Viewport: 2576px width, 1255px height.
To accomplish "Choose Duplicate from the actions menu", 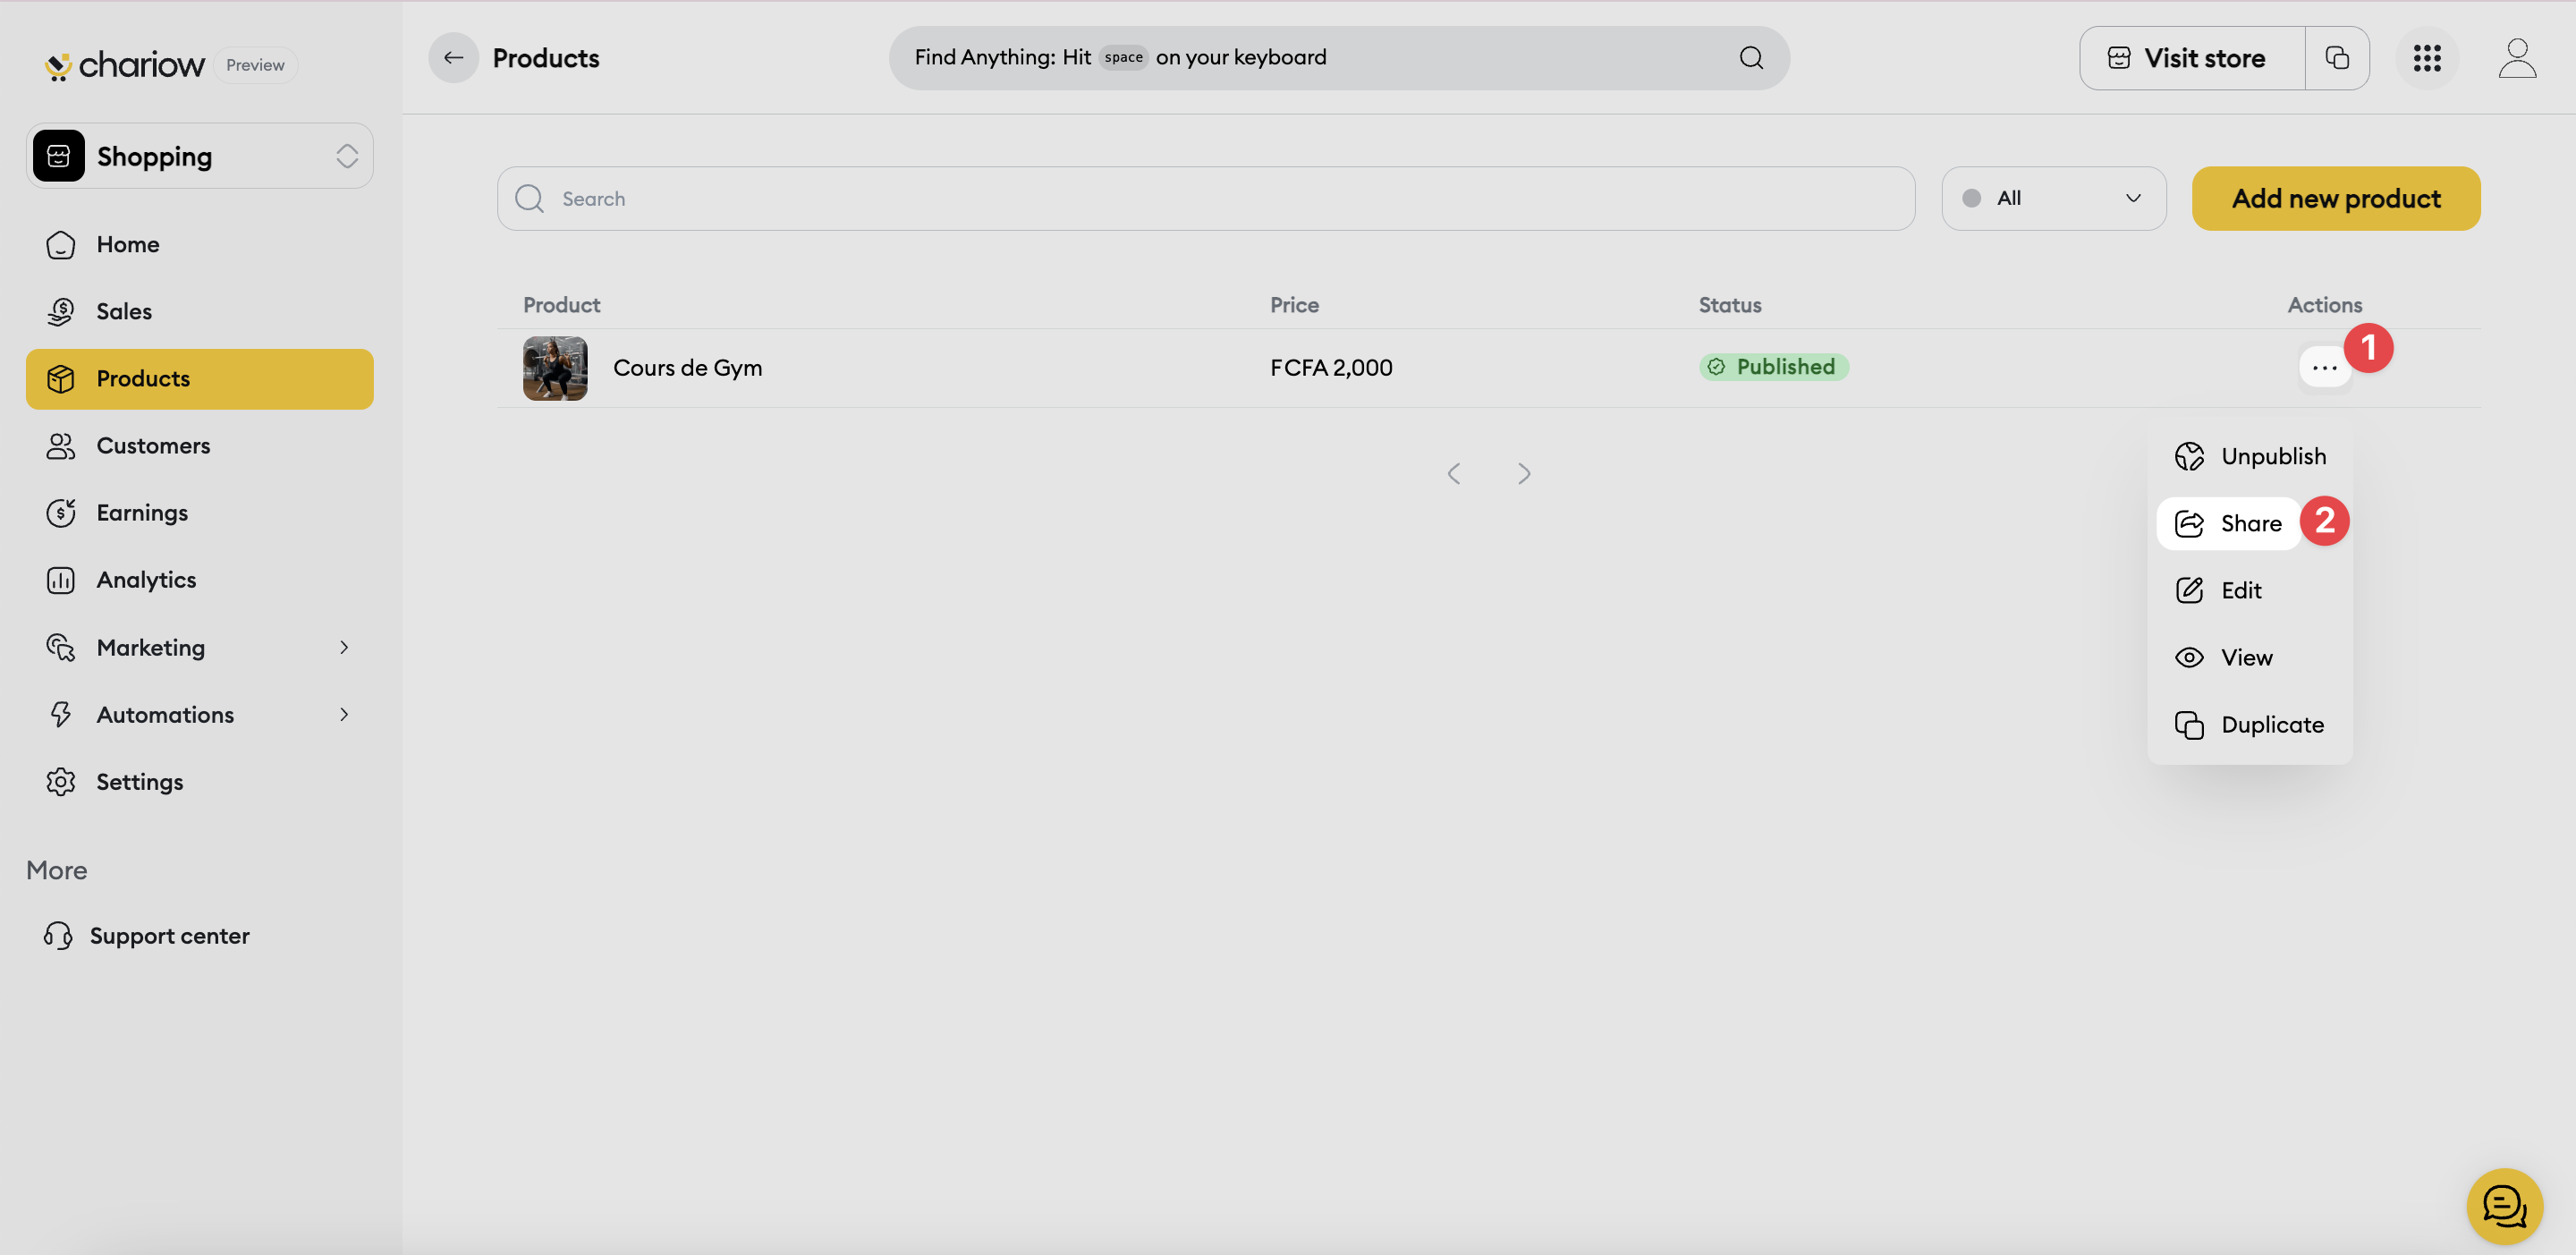I will (x=2250, y=725).
